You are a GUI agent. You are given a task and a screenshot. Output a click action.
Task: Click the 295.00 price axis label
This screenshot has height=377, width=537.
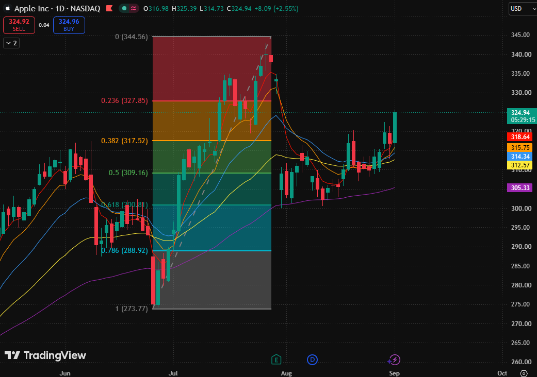coord(520,227)
